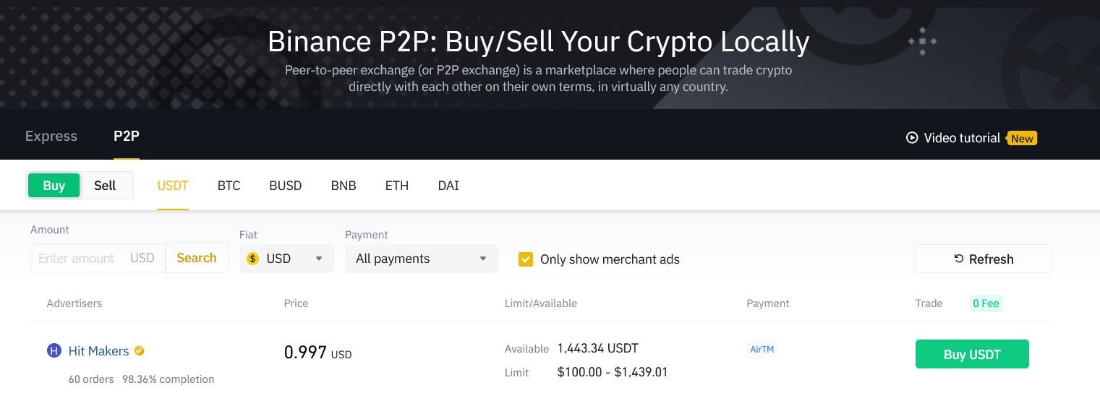Select the ETH coin tab
Image resolution: width=1100 pixels, height=406 pixels.
click(397, 186)
